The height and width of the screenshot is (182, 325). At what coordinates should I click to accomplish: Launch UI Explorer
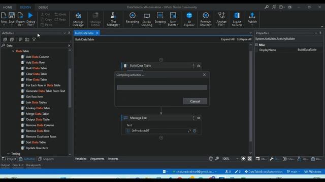(x=189, y=19)
